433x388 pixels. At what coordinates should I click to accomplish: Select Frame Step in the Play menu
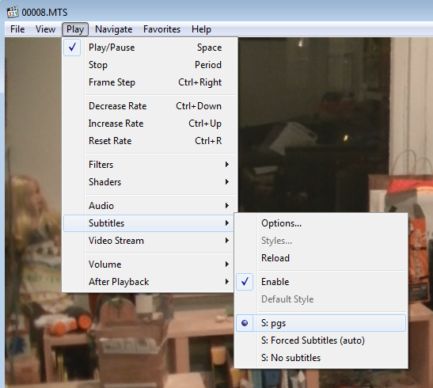pos(150,82)
